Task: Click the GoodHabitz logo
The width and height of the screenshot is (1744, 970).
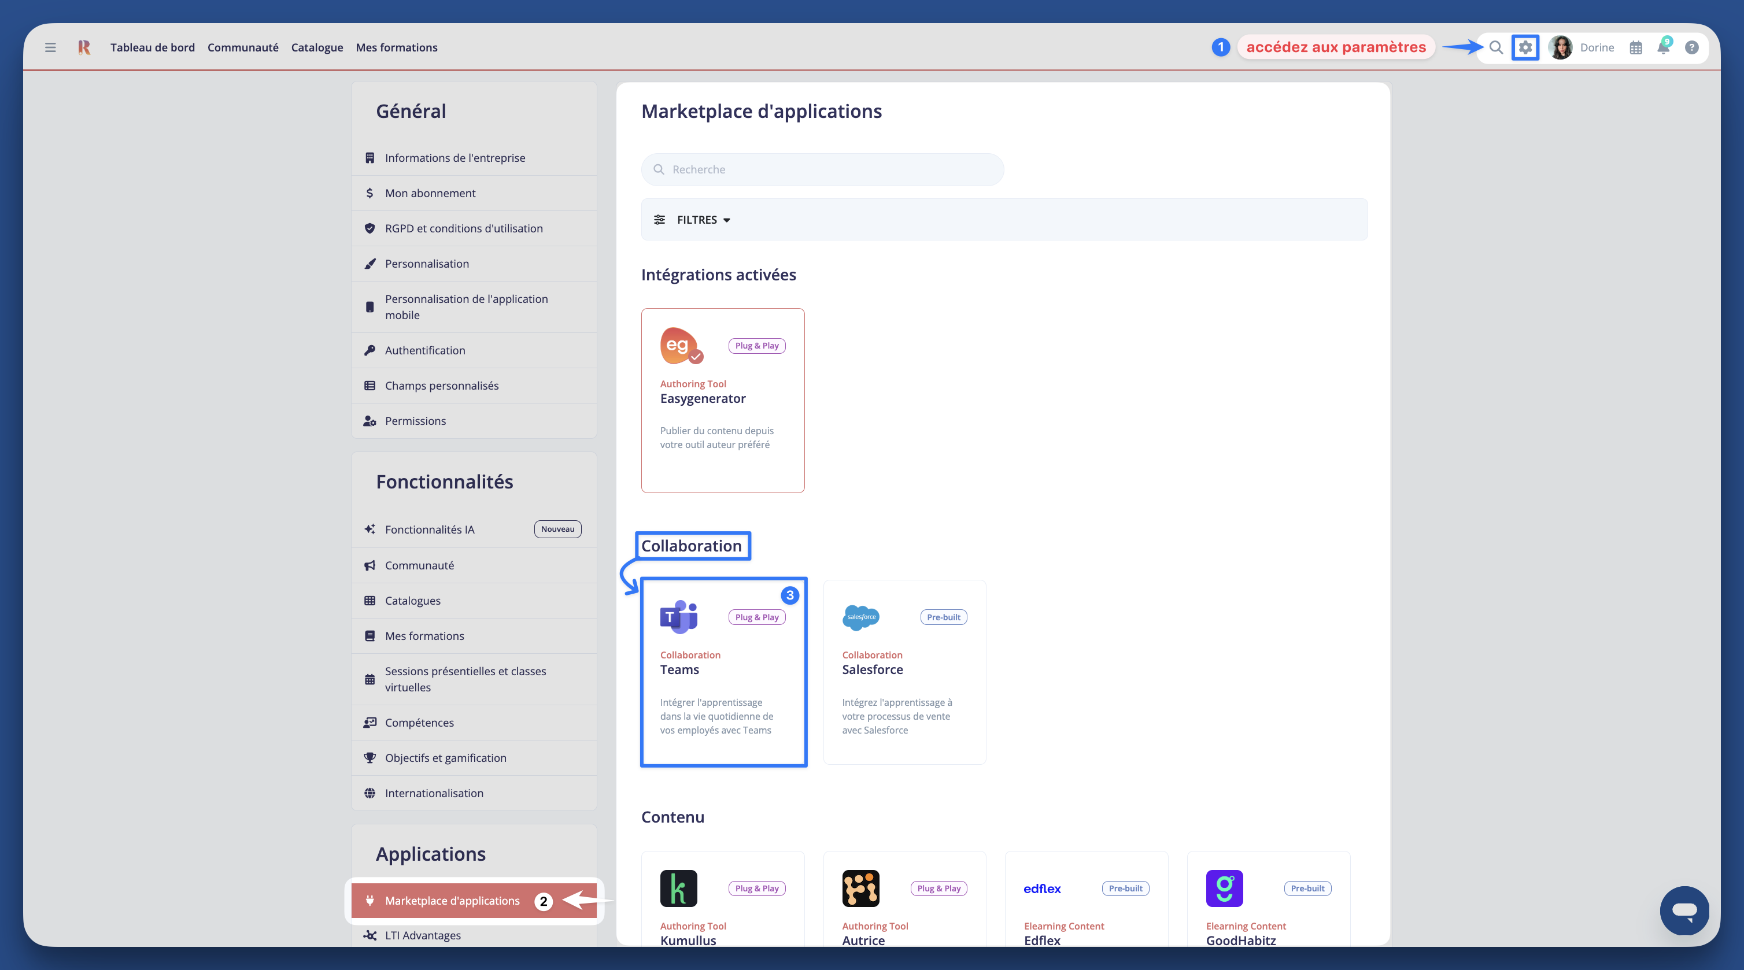Action: click(x=1224, y=888)
